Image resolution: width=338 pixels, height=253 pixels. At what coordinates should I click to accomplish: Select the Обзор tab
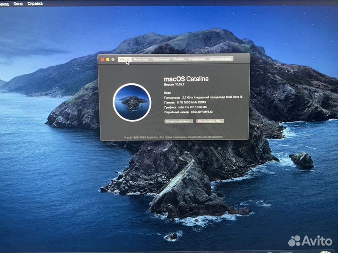(x=124, y=59)
